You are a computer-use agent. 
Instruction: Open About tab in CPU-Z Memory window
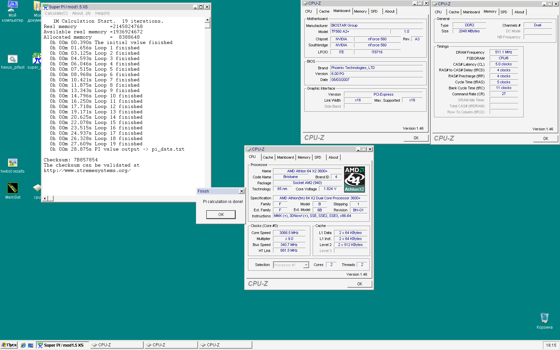click(519, 12)
